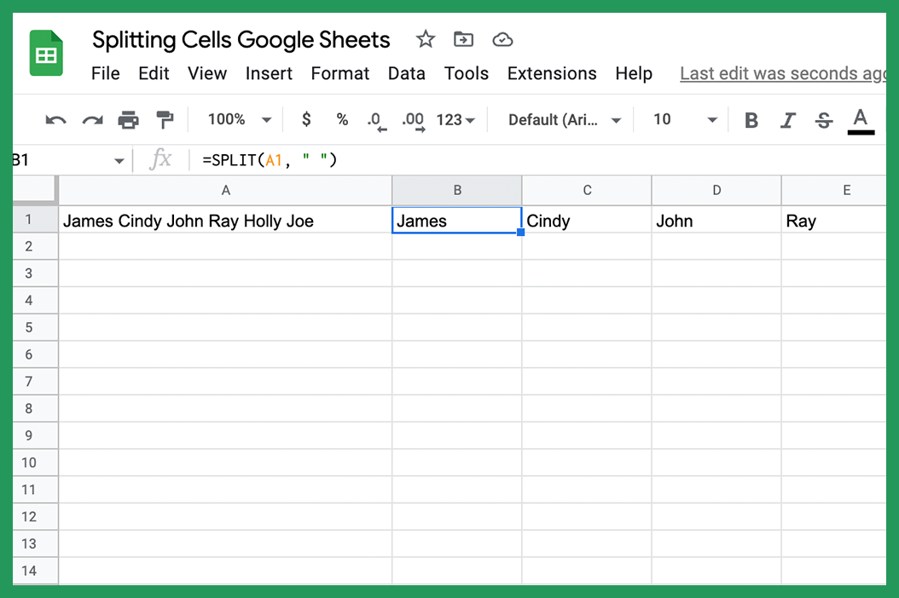Toggle bold formatting
Image resolution: width=899 pixels, height=598 pixels.
click(751, 120)
